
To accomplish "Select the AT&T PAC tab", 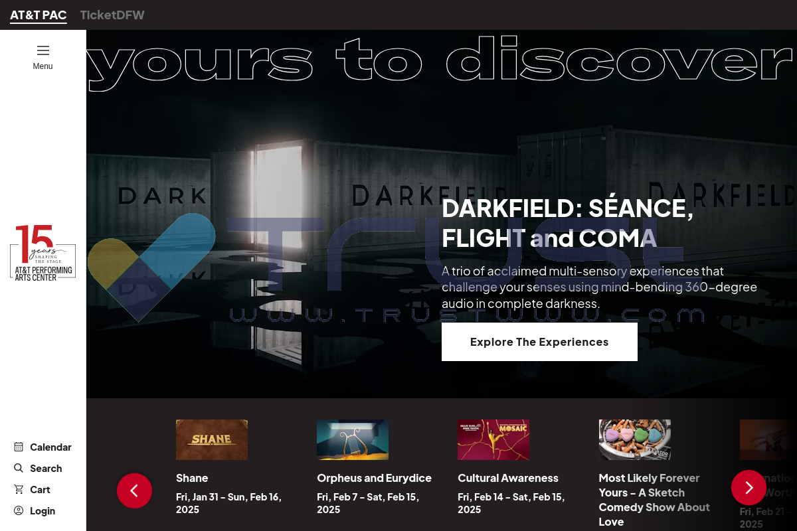I will [x=38, y=15].
